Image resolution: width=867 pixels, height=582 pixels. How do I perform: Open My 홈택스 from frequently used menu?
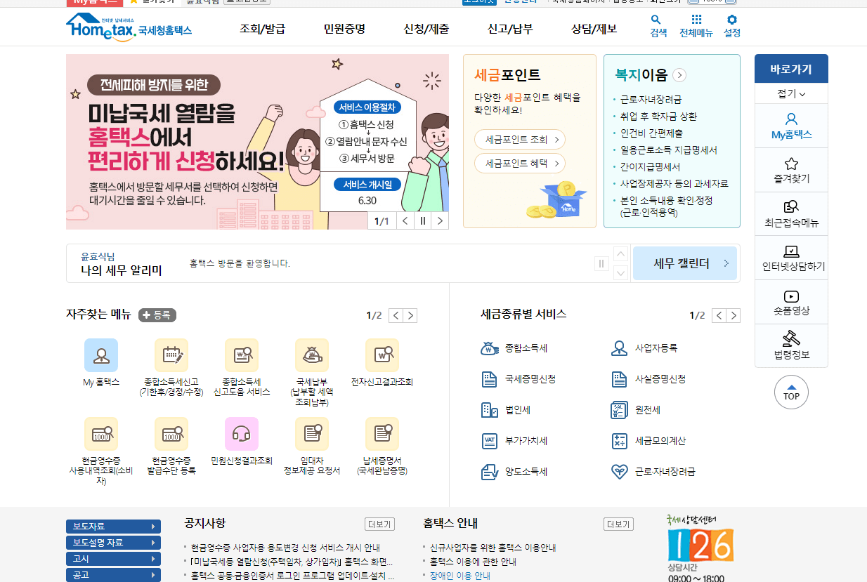[x=101, y=355]
